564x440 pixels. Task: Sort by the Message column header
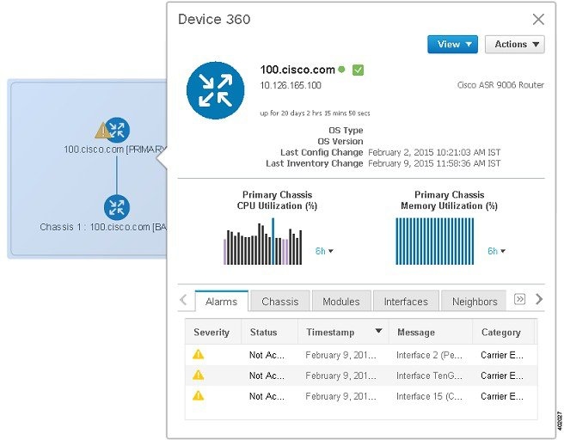(431, 332)
